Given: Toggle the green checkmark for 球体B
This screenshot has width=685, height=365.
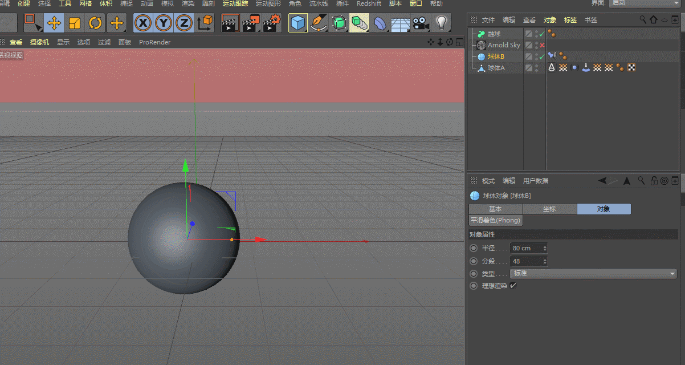Looking at the screenshot, I should coord(542,57).
